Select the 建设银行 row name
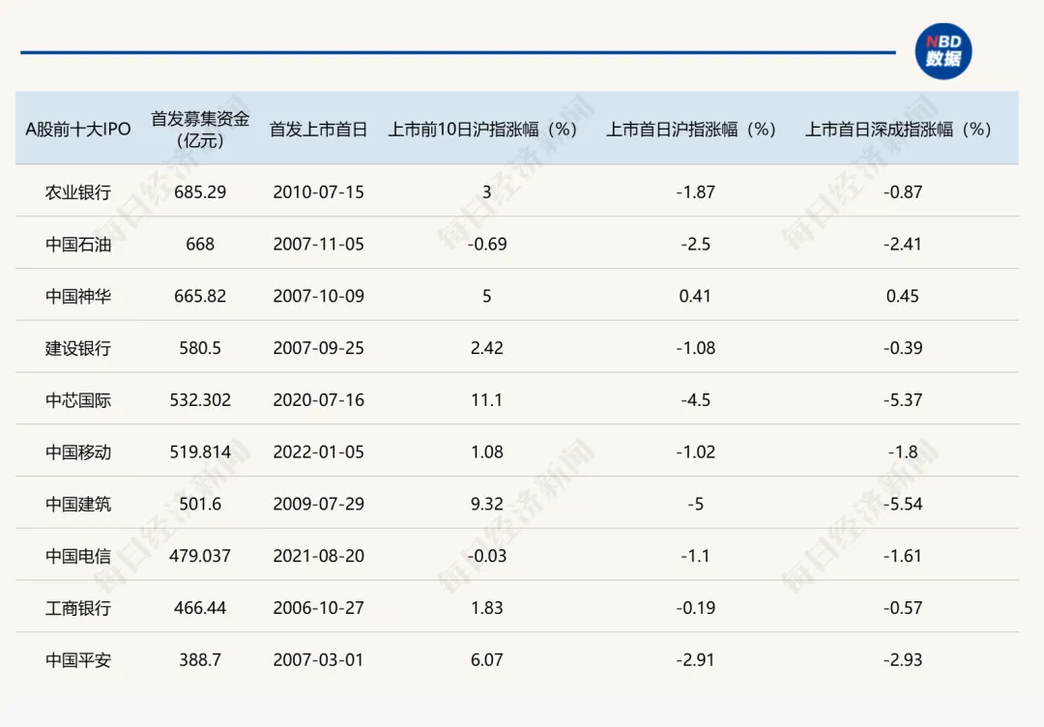The height and width of the screenshot is (727, 1044). click(x=78, y=348)
